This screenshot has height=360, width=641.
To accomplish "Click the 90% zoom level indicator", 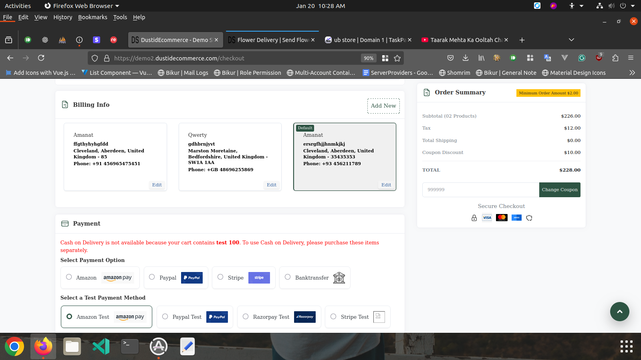I will point(368,58).
